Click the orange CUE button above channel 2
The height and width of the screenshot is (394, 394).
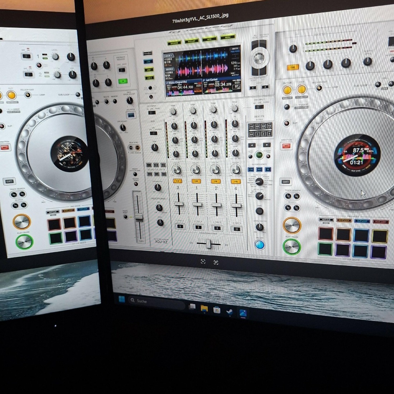215,181
